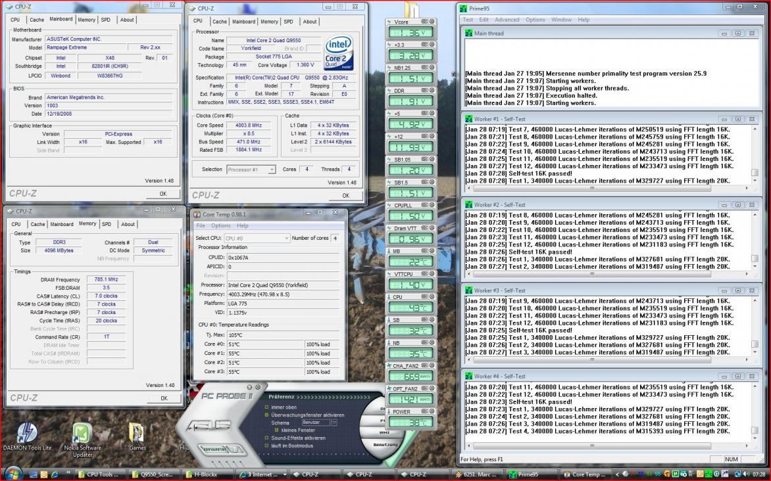Close PC Probe II with round X icon
The image size is (771, 481).
[257, 387]
